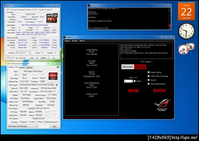Image resolution: width=199 pixels, height=141 pixels.
Task: Toggle CUDA checkbox in GPU-Z
Action: point(29,122)
